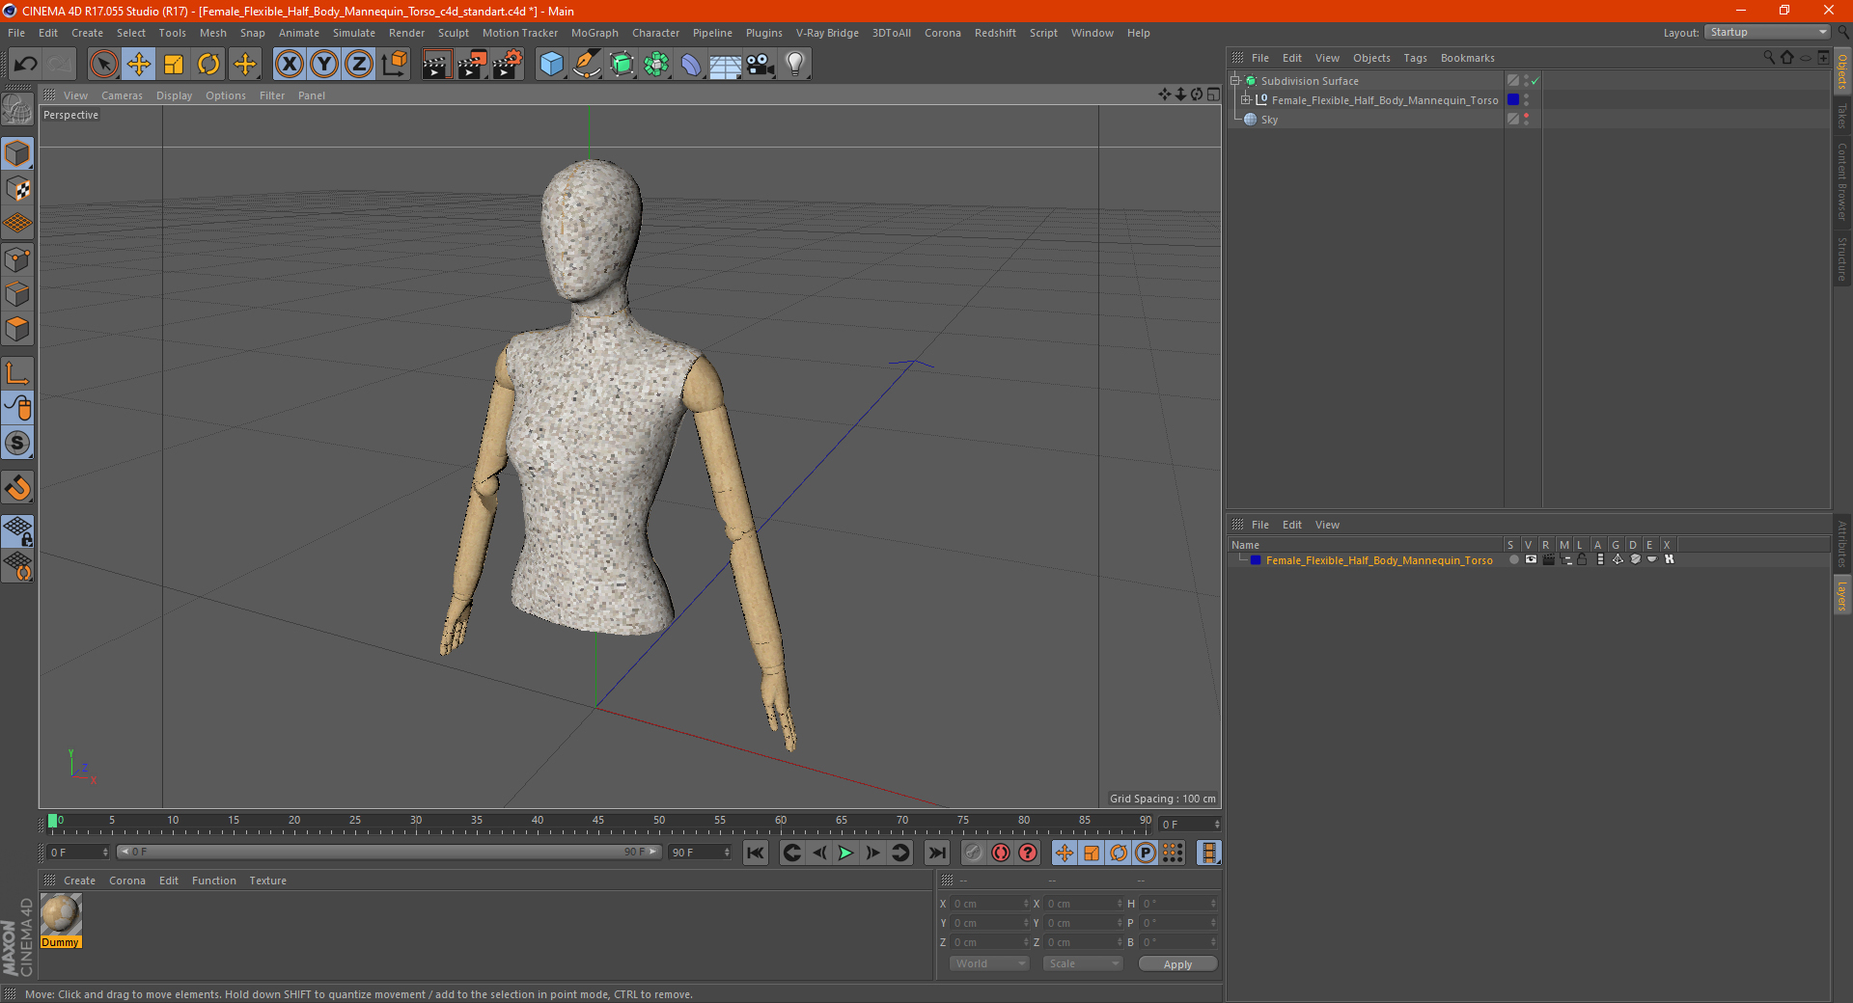1853x1003 pixels.
Task: Open the MoGraph main menu
Action: pos(595,33)
